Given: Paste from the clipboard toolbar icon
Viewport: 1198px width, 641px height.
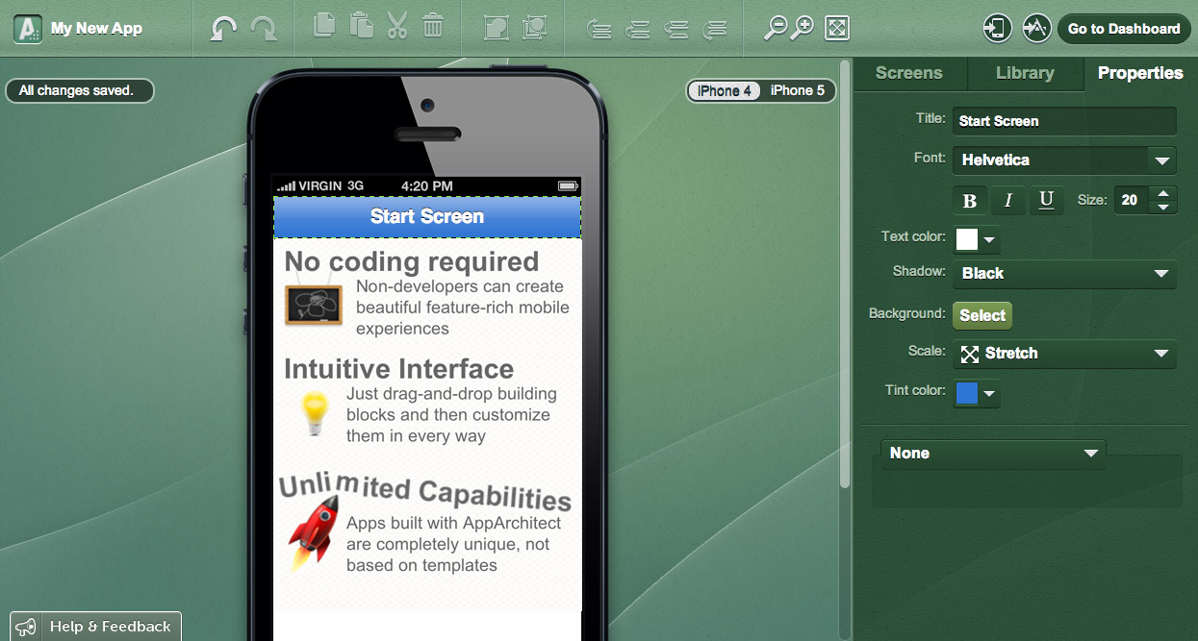Looking at the screenshot, I should (x=361, y=25).
